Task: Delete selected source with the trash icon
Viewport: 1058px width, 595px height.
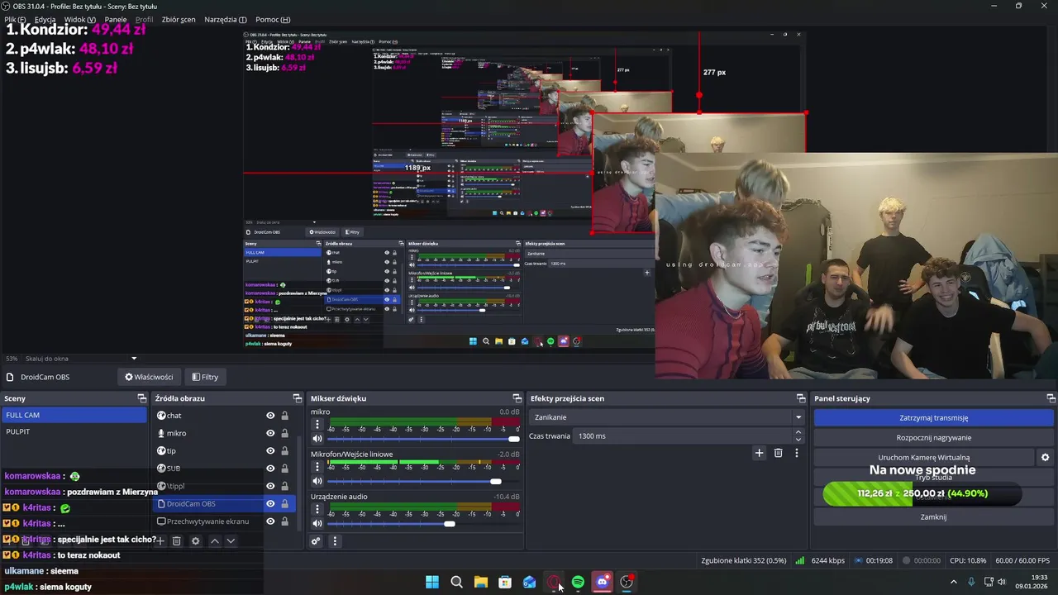Action: (x=176, y=541)
